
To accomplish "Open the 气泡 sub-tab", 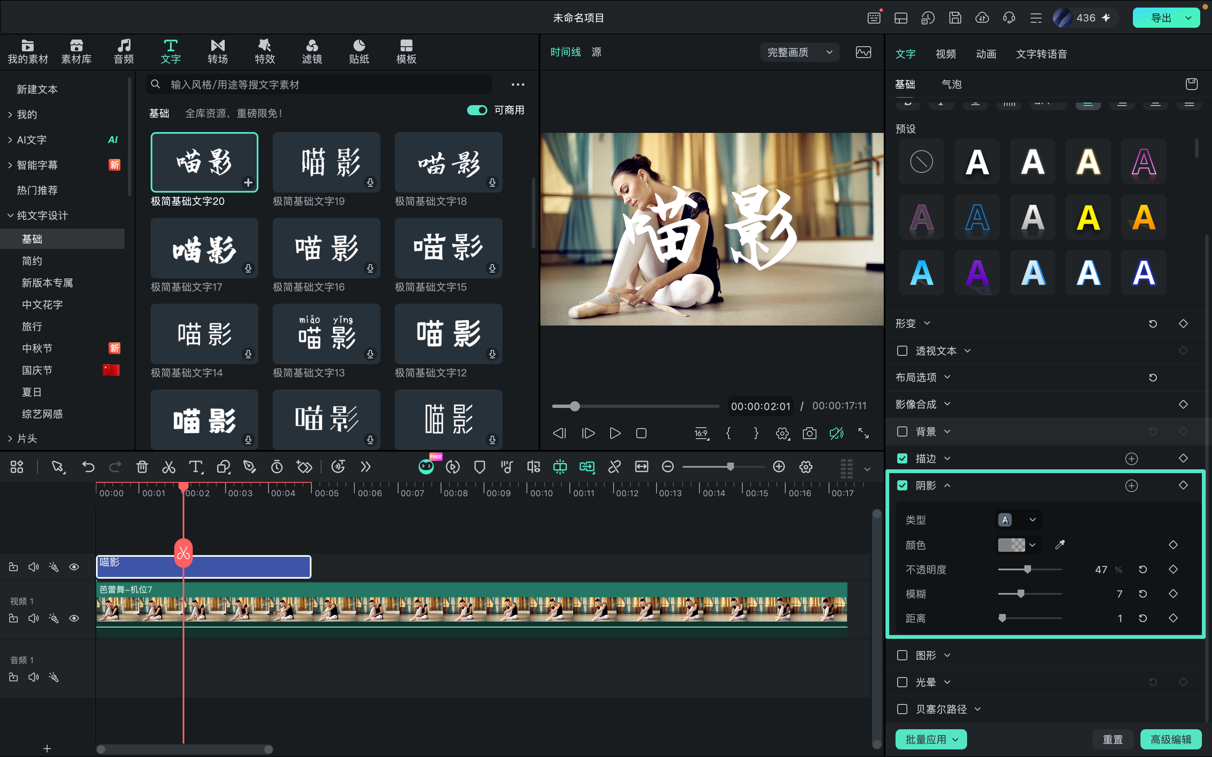I will tap(952, 84).
